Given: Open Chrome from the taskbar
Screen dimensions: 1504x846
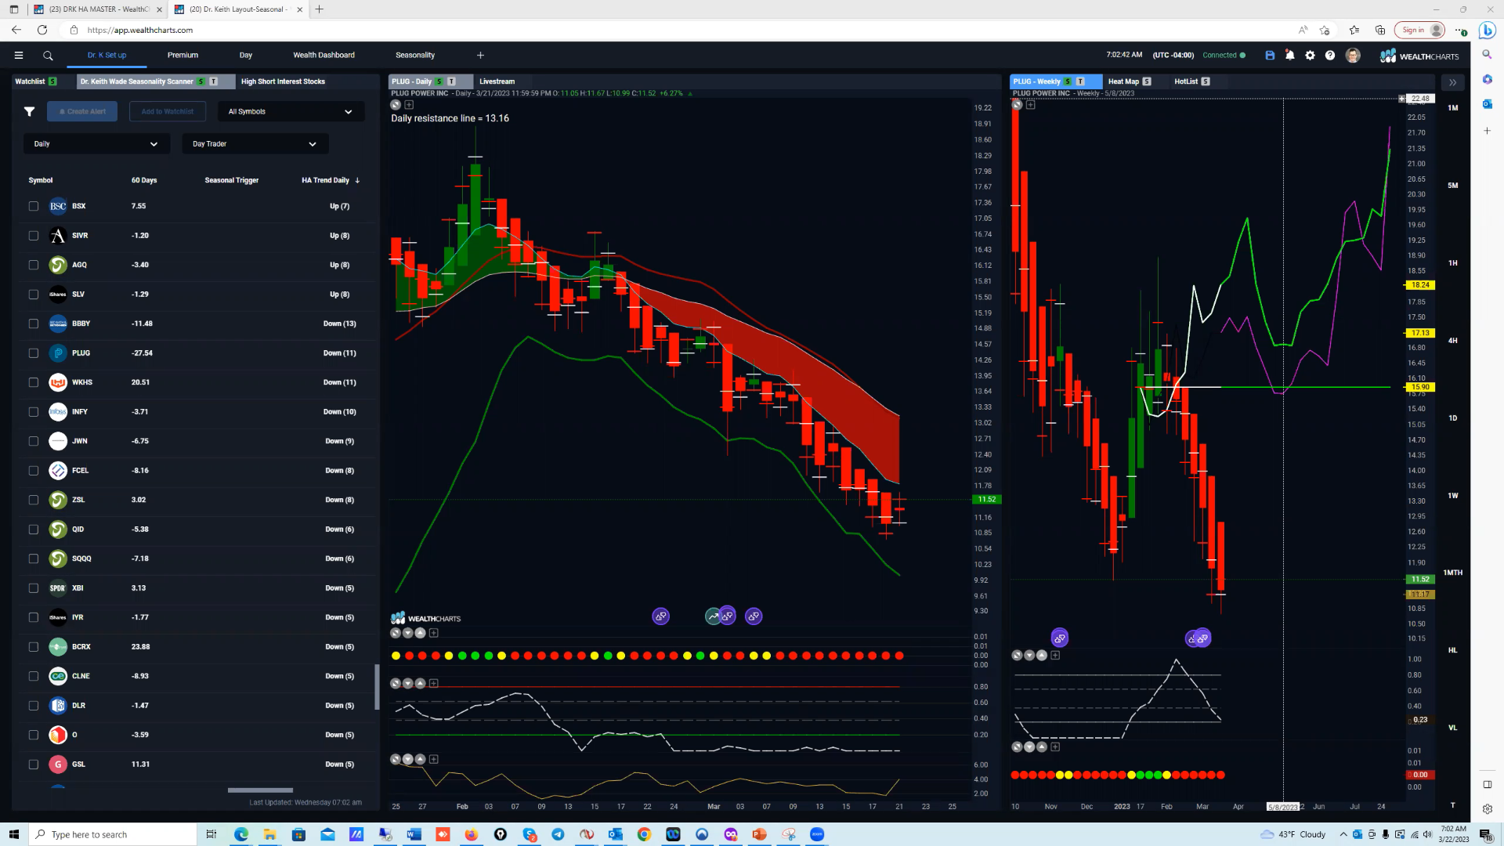Looking at the screenshot, I should [644, 834].
